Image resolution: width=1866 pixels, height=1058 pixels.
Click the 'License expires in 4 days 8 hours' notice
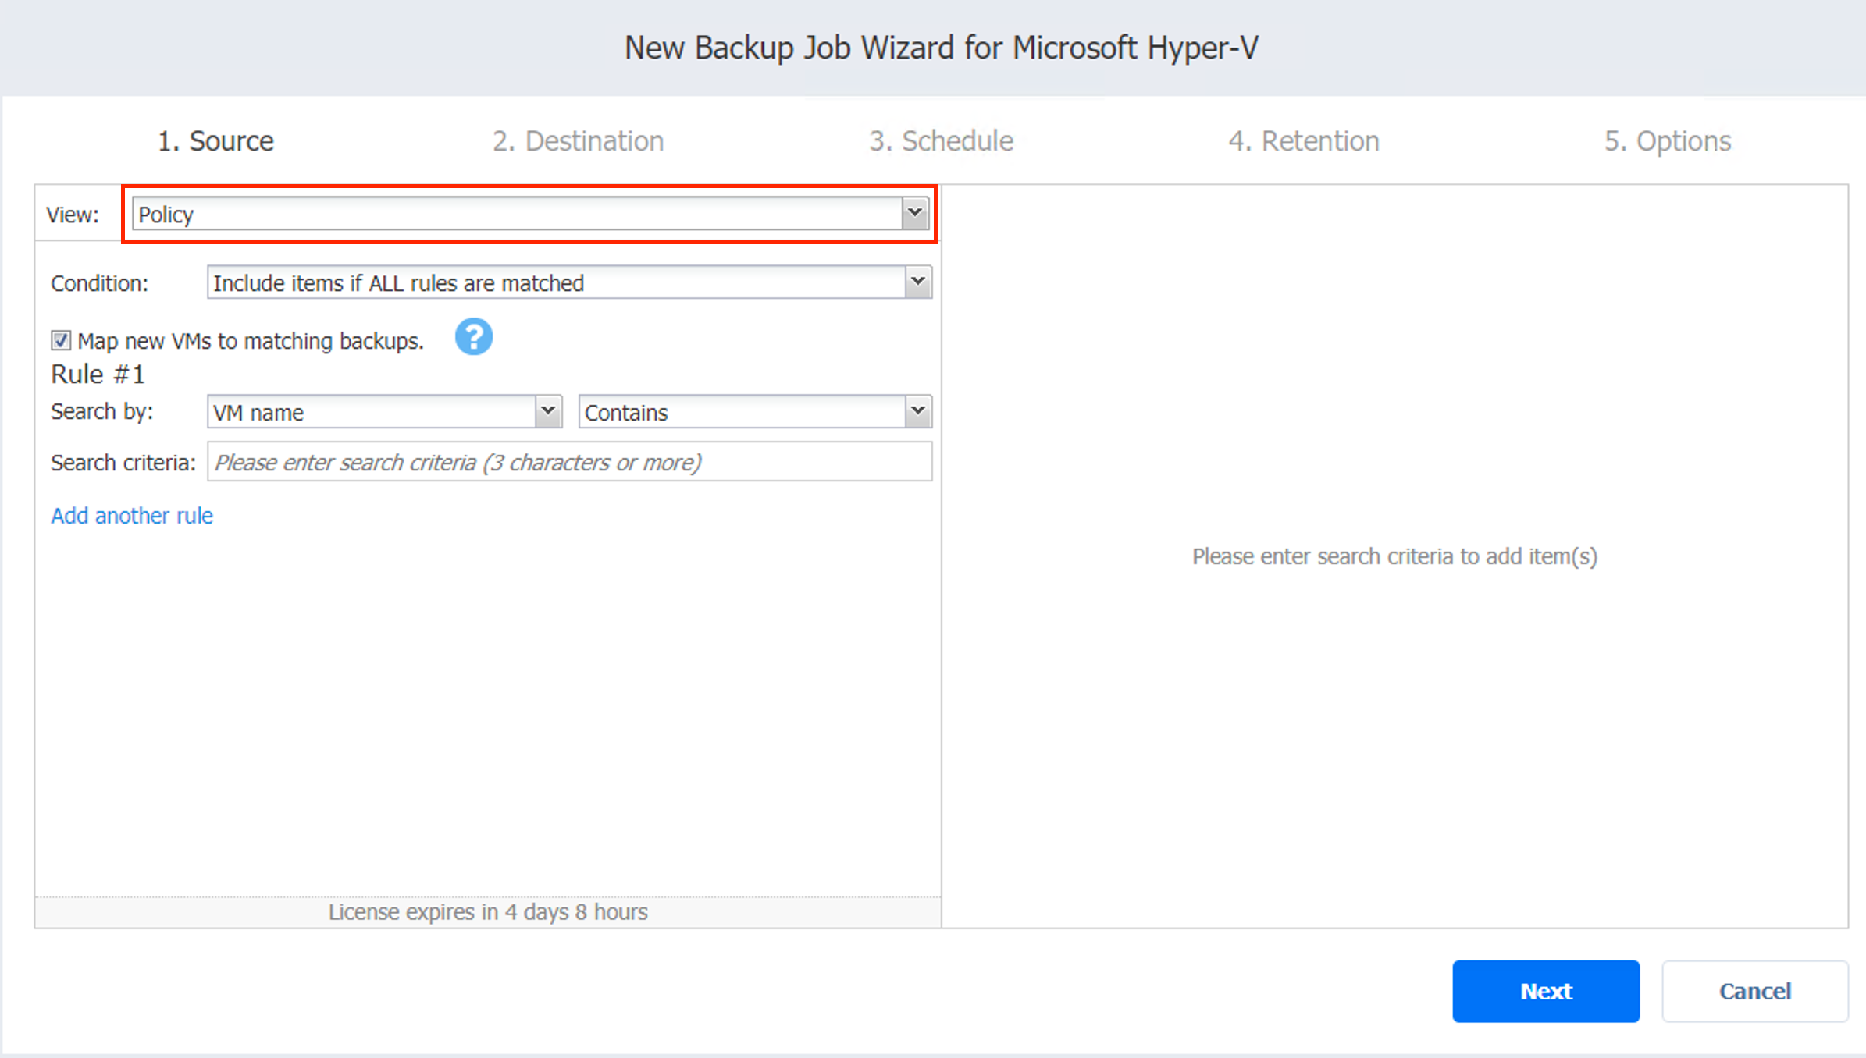pyautogui.click(x=488, y=912)
